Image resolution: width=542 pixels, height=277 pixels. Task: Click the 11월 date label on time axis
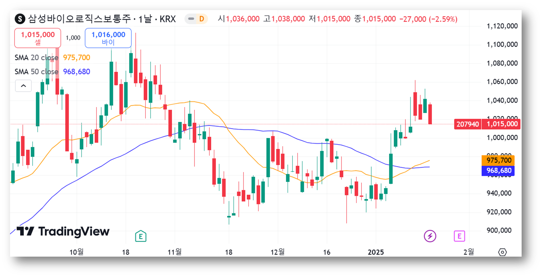click(x=175, y=252)
